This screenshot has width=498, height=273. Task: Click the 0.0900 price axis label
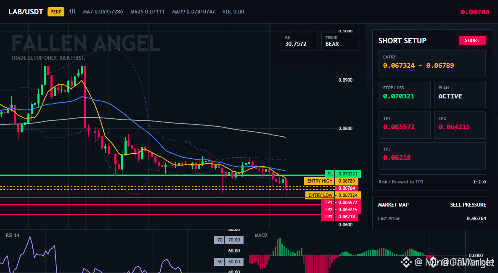tap(345, 80)
